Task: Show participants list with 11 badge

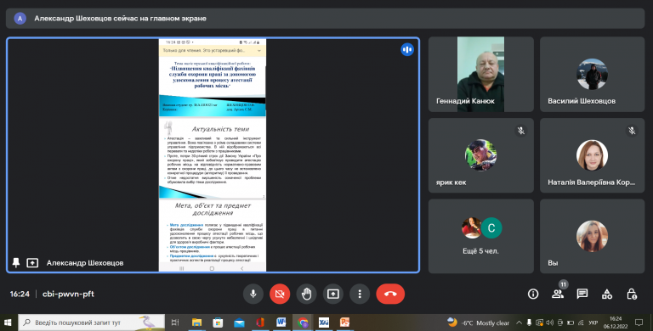Action: tap(558, 294)
